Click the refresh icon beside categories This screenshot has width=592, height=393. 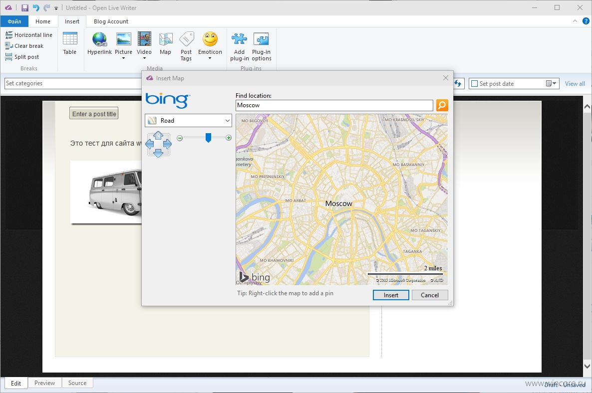458,84
